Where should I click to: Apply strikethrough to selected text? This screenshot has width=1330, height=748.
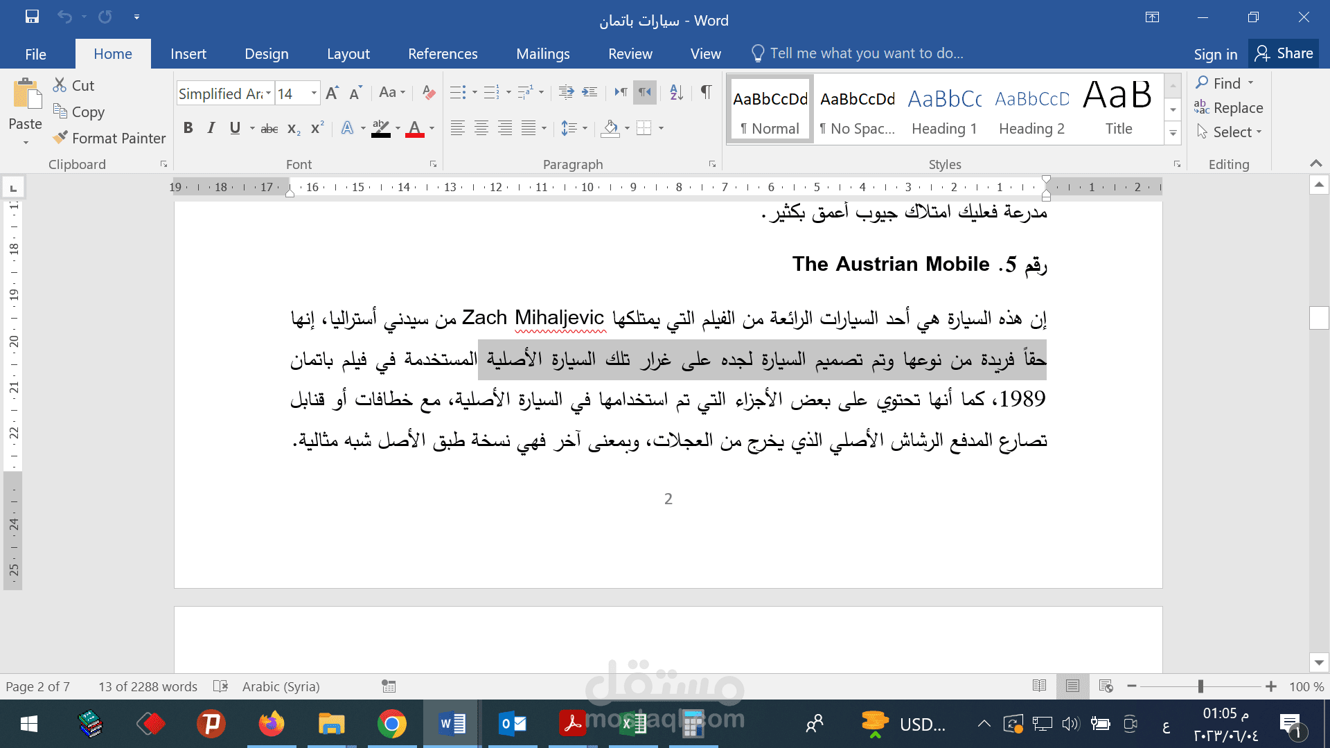pyautogui.click(x=269, y=128)
